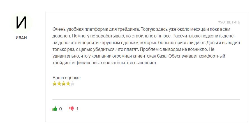This screenshot has width=252, height=133.
Task: Click the ИВАН username under avatar
Action: point(21,38)
